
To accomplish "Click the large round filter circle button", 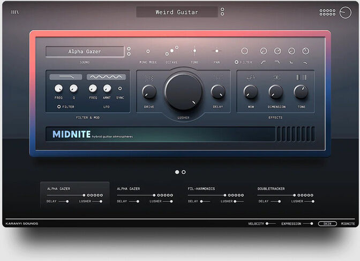I will 244,51.
